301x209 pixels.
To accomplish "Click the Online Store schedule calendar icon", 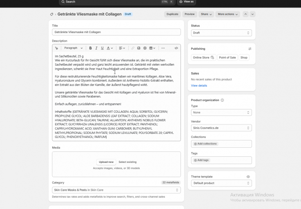I will click(x=212, y=58).
